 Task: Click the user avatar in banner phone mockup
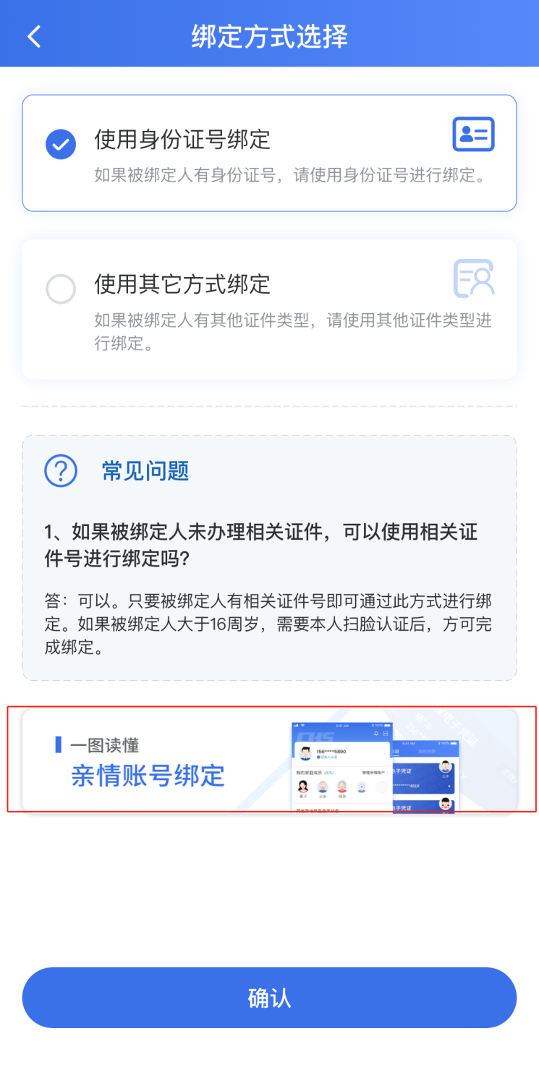(x=305, y=755)
